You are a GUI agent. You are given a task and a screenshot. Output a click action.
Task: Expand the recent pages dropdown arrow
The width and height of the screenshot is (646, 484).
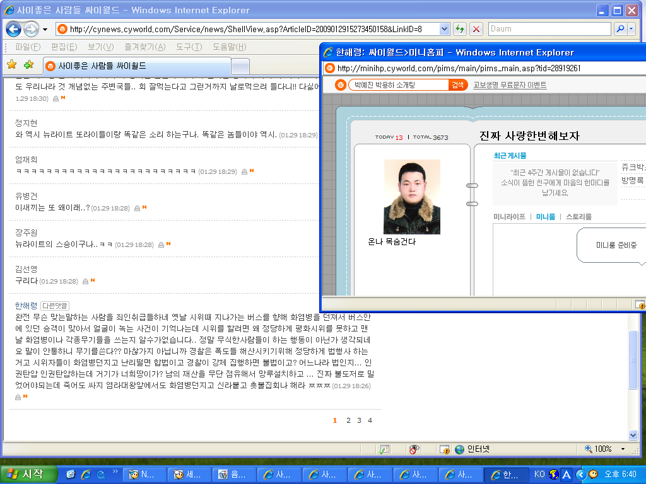coord(45,29)
